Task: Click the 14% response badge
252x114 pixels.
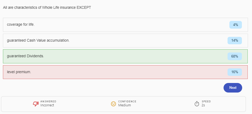Action: pyautogui.click(x=234, y=41)
